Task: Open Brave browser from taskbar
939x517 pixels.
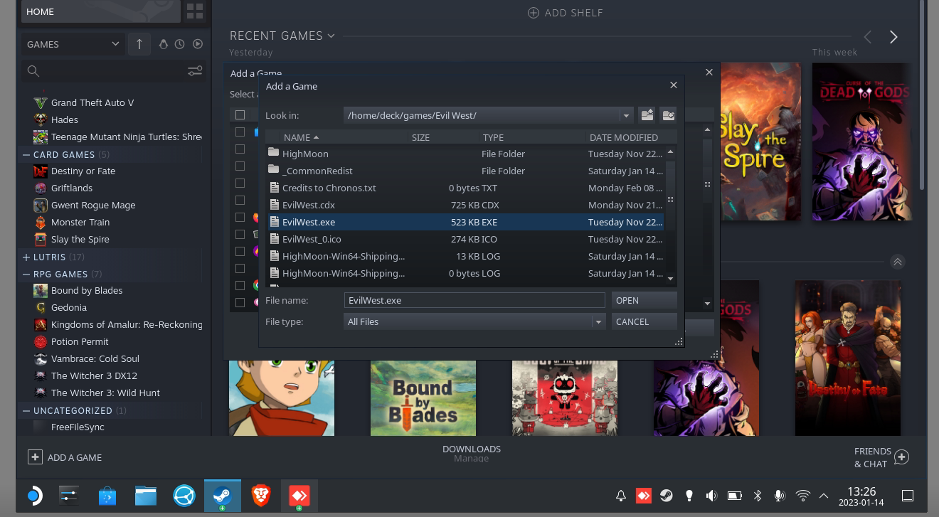Action: [261, 495]
